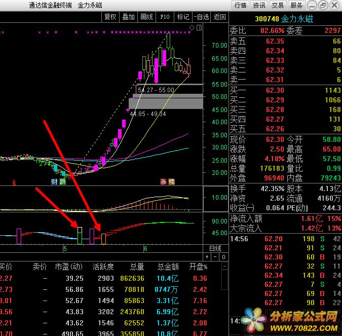Click the PE(动) value 244.3
This screenshot has height=336, width=342.
331,208
